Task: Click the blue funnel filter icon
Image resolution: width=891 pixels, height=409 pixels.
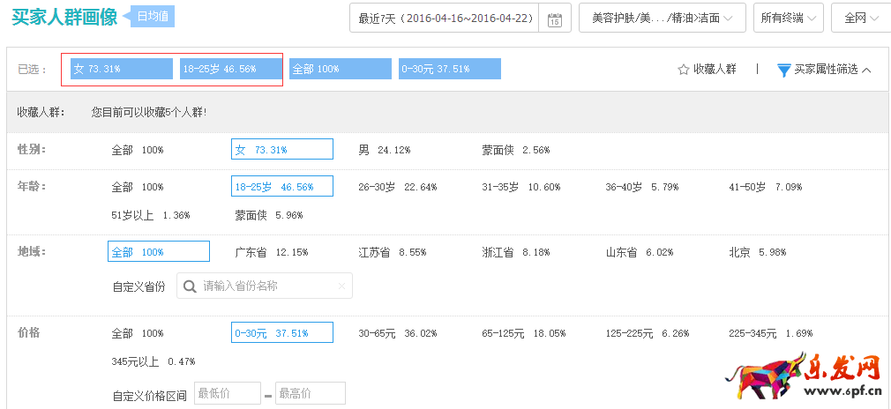Action: [x=783, y=70]
